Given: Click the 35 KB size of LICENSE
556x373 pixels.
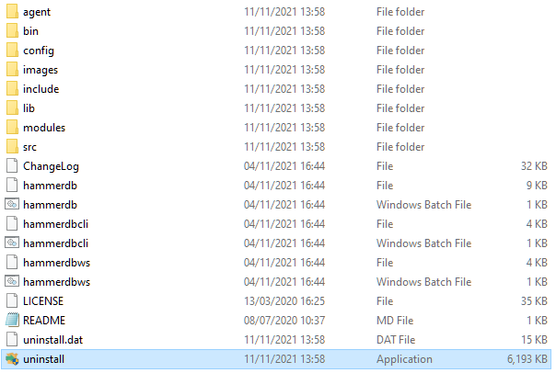Looking at the screenshot, I should click(x=535, y=300).
